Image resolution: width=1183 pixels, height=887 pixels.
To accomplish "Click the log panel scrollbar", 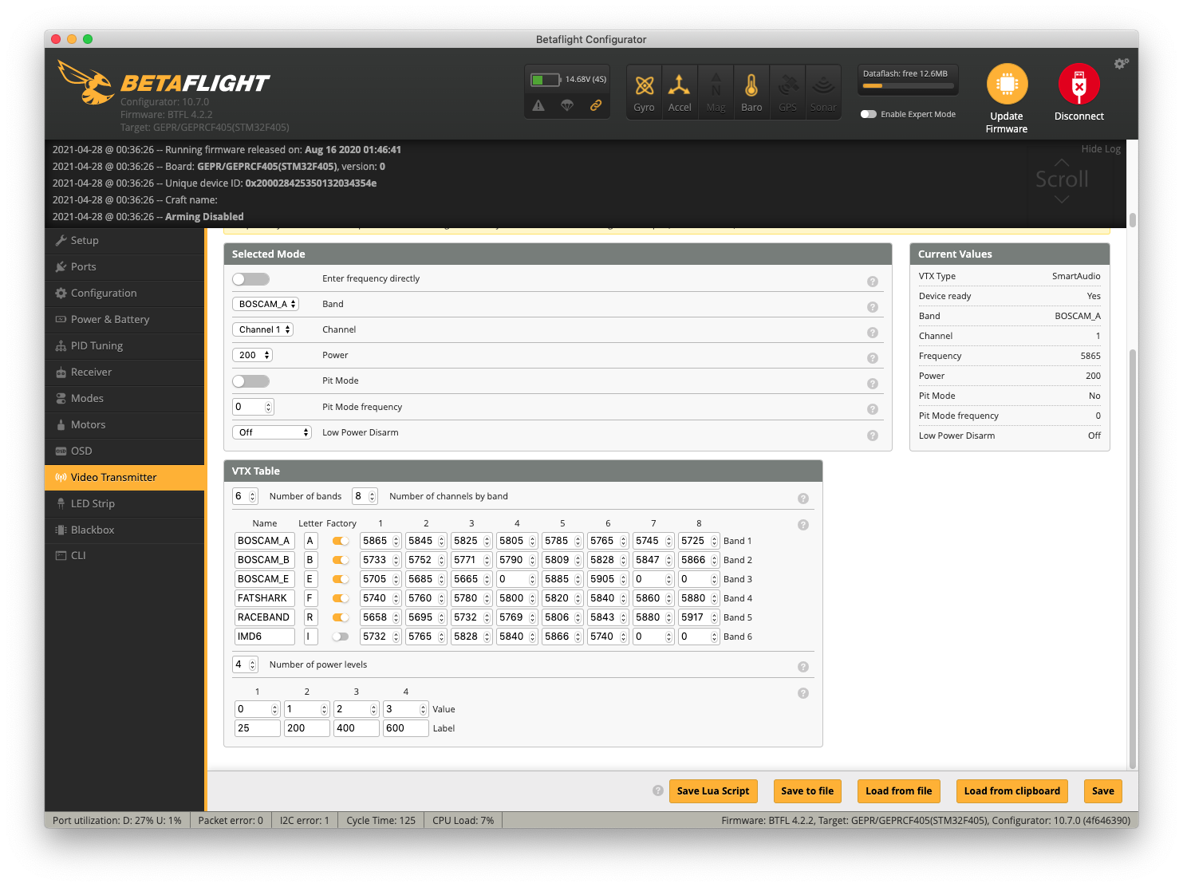I will (x=1132, y=219).
